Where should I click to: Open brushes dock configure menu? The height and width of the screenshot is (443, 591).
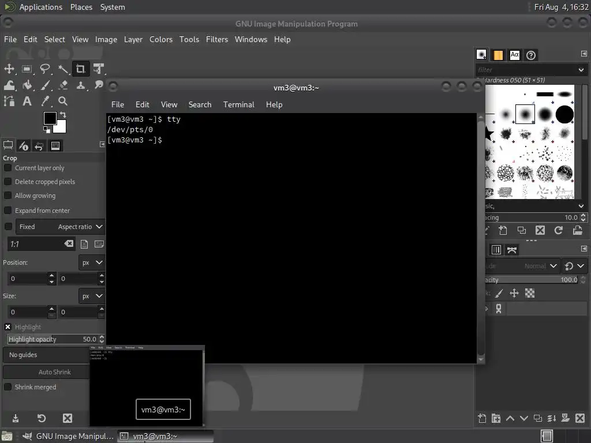point(584,54)
